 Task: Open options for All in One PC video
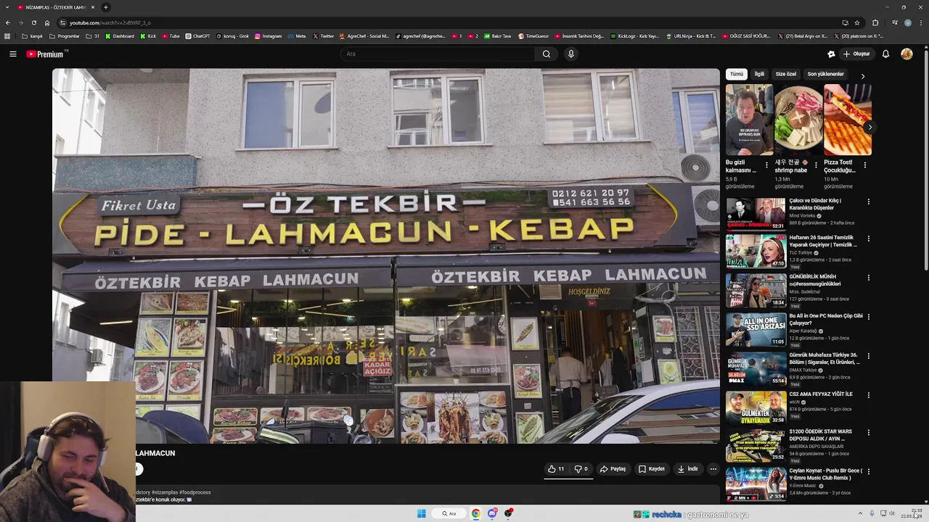click(868, 317)
